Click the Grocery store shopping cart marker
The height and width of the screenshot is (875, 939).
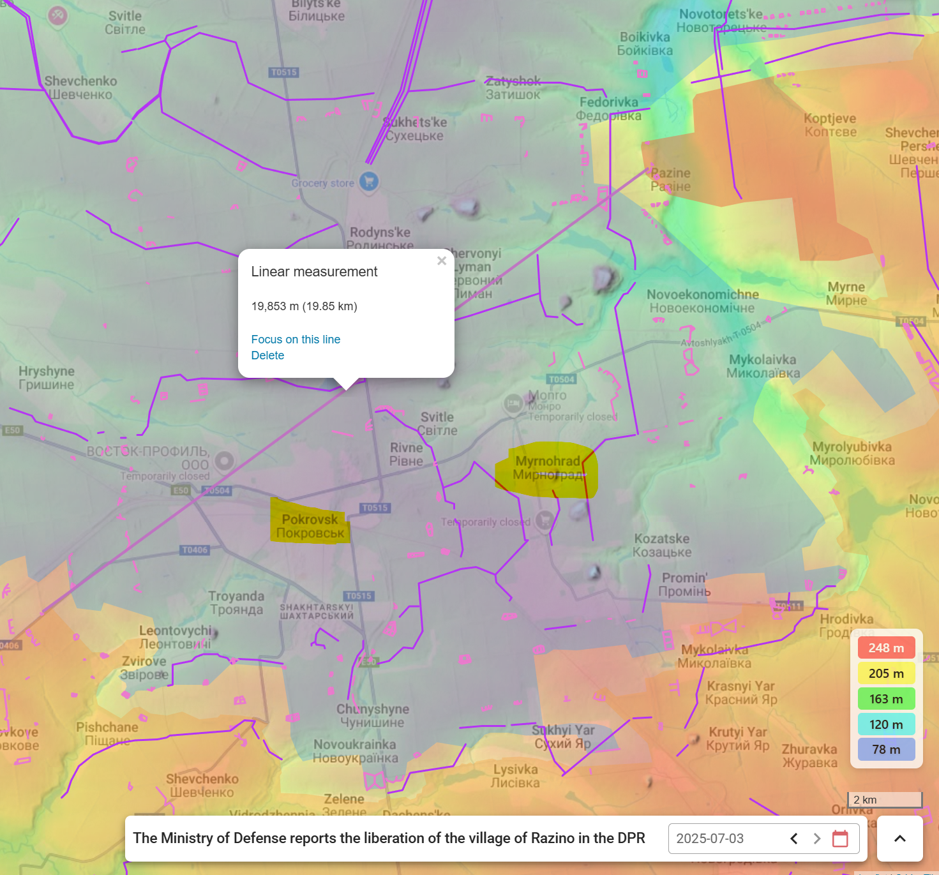point(368,181)
